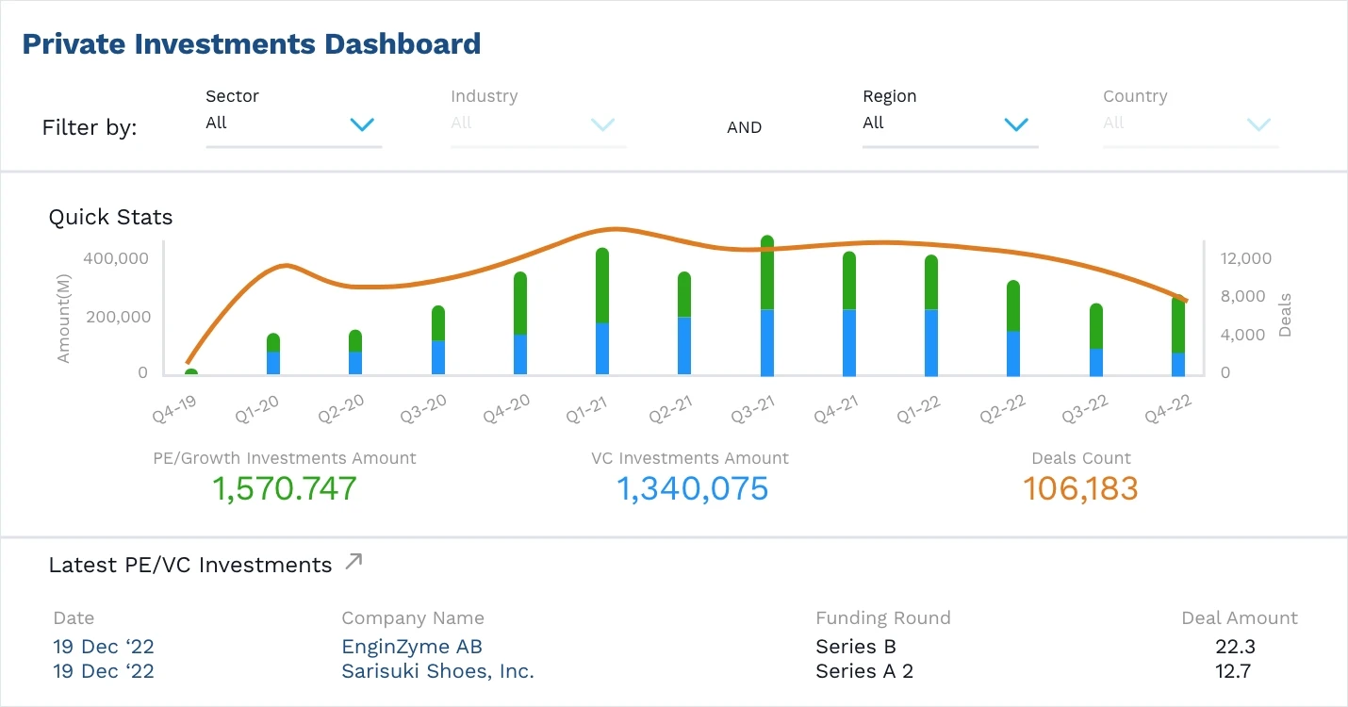The height and width of the screenshot is (707, 1348).
Task: Click the Sector dropdown chevron icon
Action: tap(361, 123)
